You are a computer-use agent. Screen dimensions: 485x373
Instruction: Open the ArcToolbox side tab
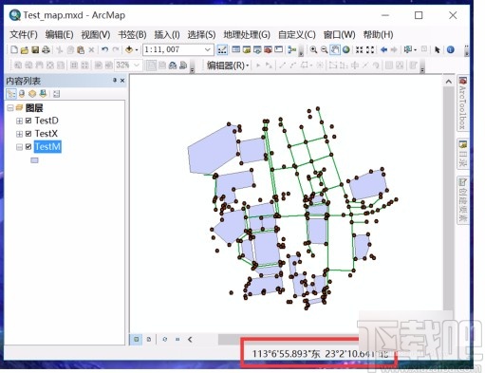[x=462, y=103]
